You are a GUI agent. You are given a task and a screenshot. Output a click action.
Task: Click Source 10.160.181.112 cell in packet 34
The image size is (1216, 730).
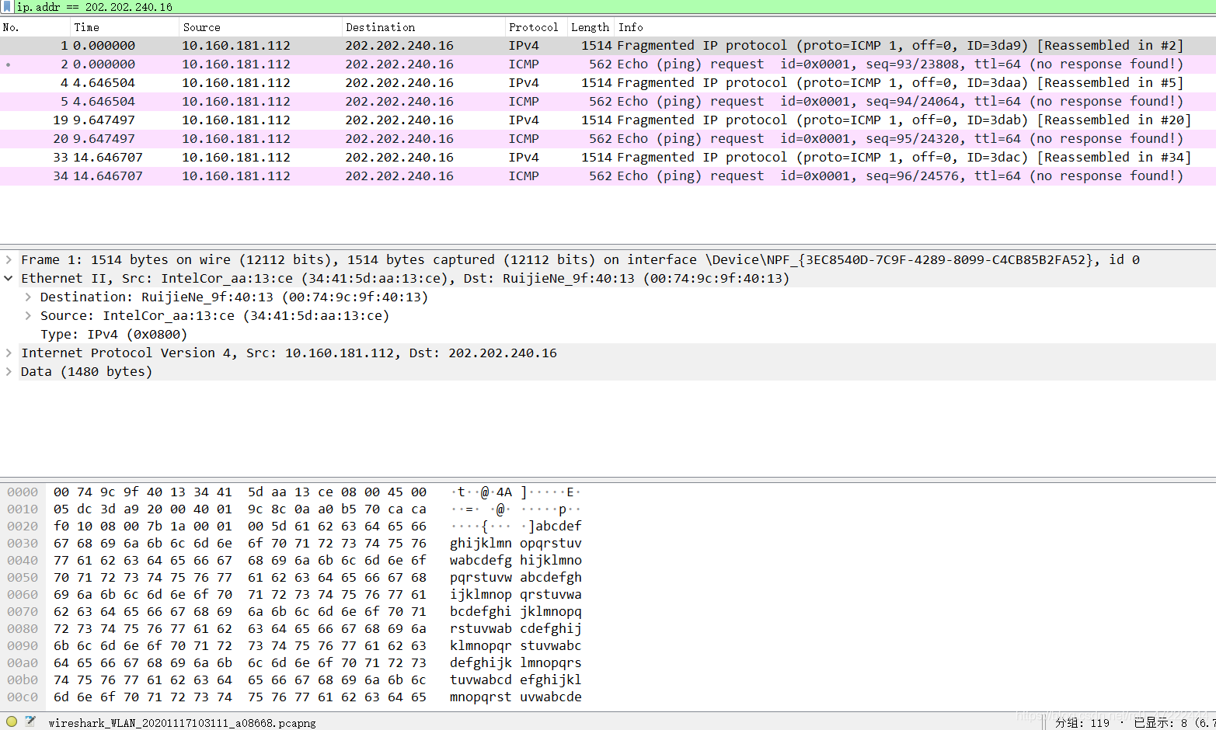pos(236,176)
